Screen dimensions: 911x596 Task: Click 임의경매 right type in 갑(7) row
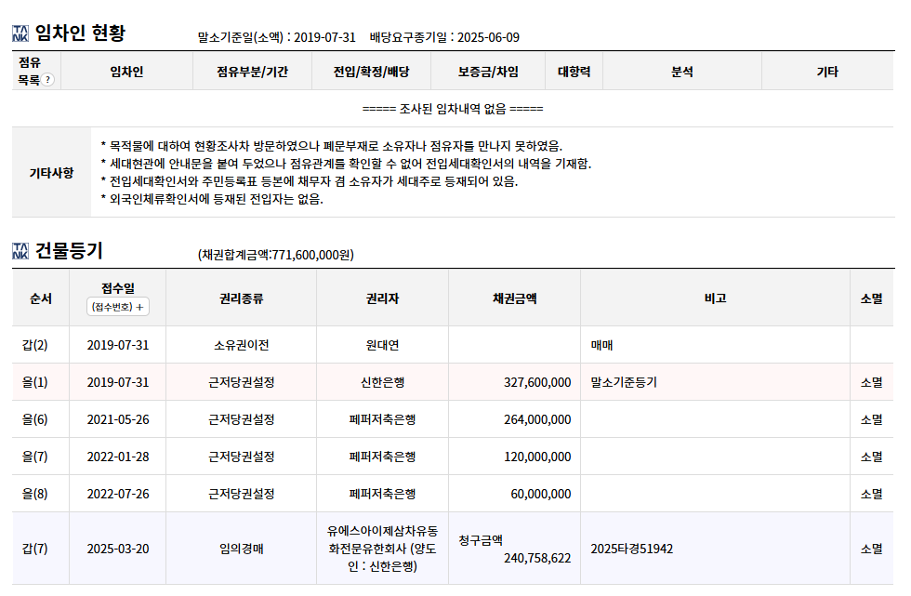pos(241,549)
